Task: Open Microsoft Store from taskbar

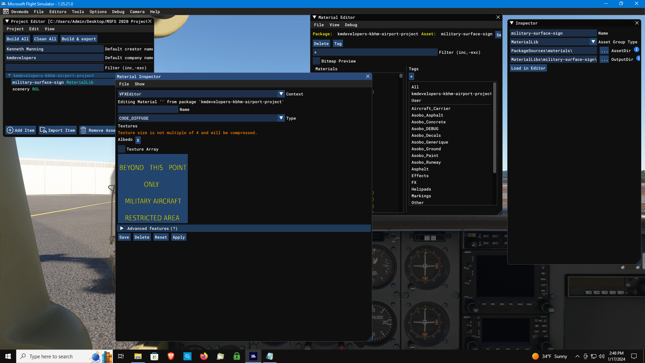Action: [x=154, y=356]
